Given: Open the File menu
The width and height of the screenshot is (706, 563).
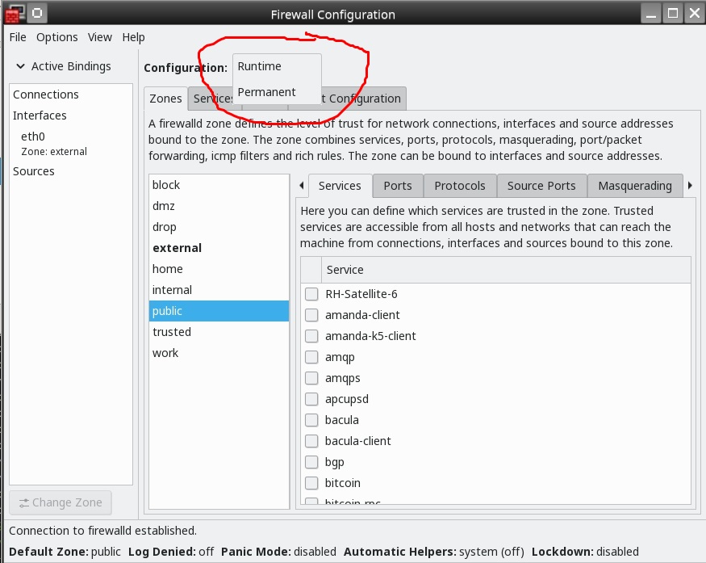Looking at the screenshot, I should click(x=18, y=37).
